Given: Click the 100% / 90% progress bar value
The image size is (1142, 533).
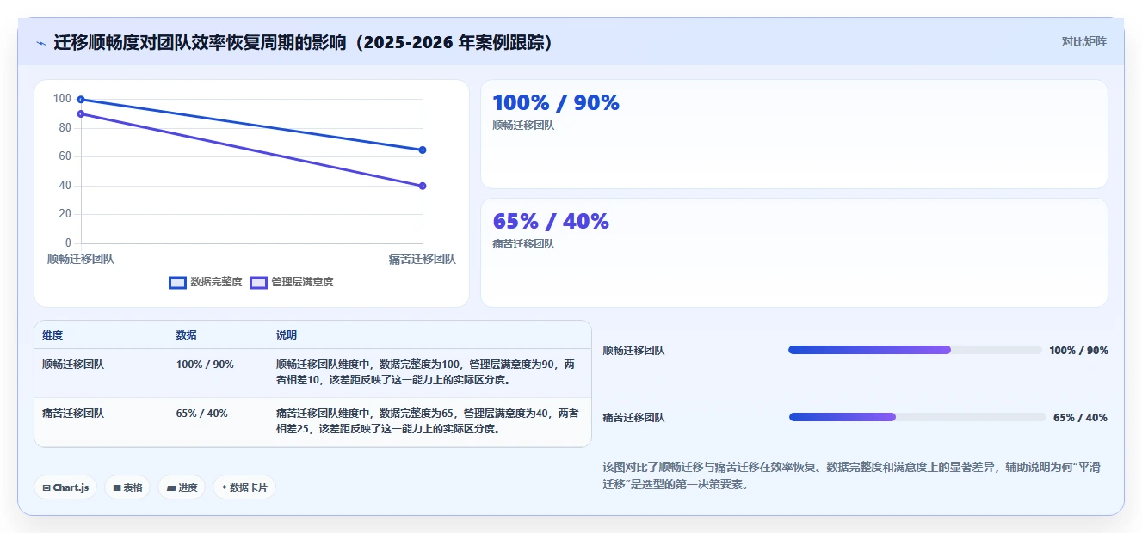Looking at the screenshot, I should (x=1078, y=351).
